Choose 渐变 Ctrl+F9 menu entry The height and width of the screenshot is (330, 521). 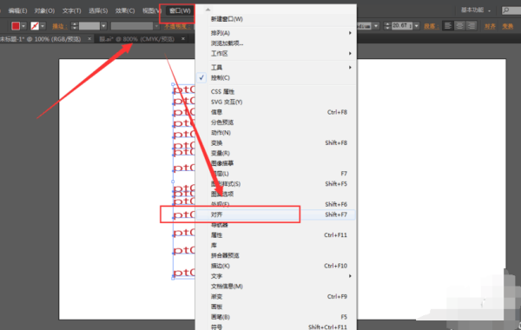coord(276,296)
